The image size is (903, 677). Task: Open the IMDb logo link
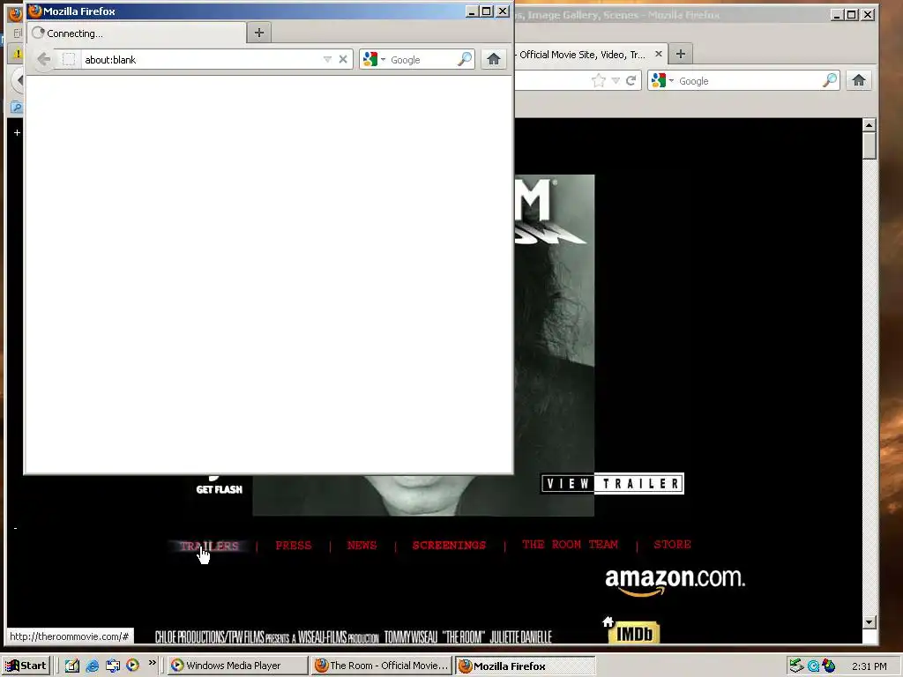pyautogui.click(x=634, y=633)
